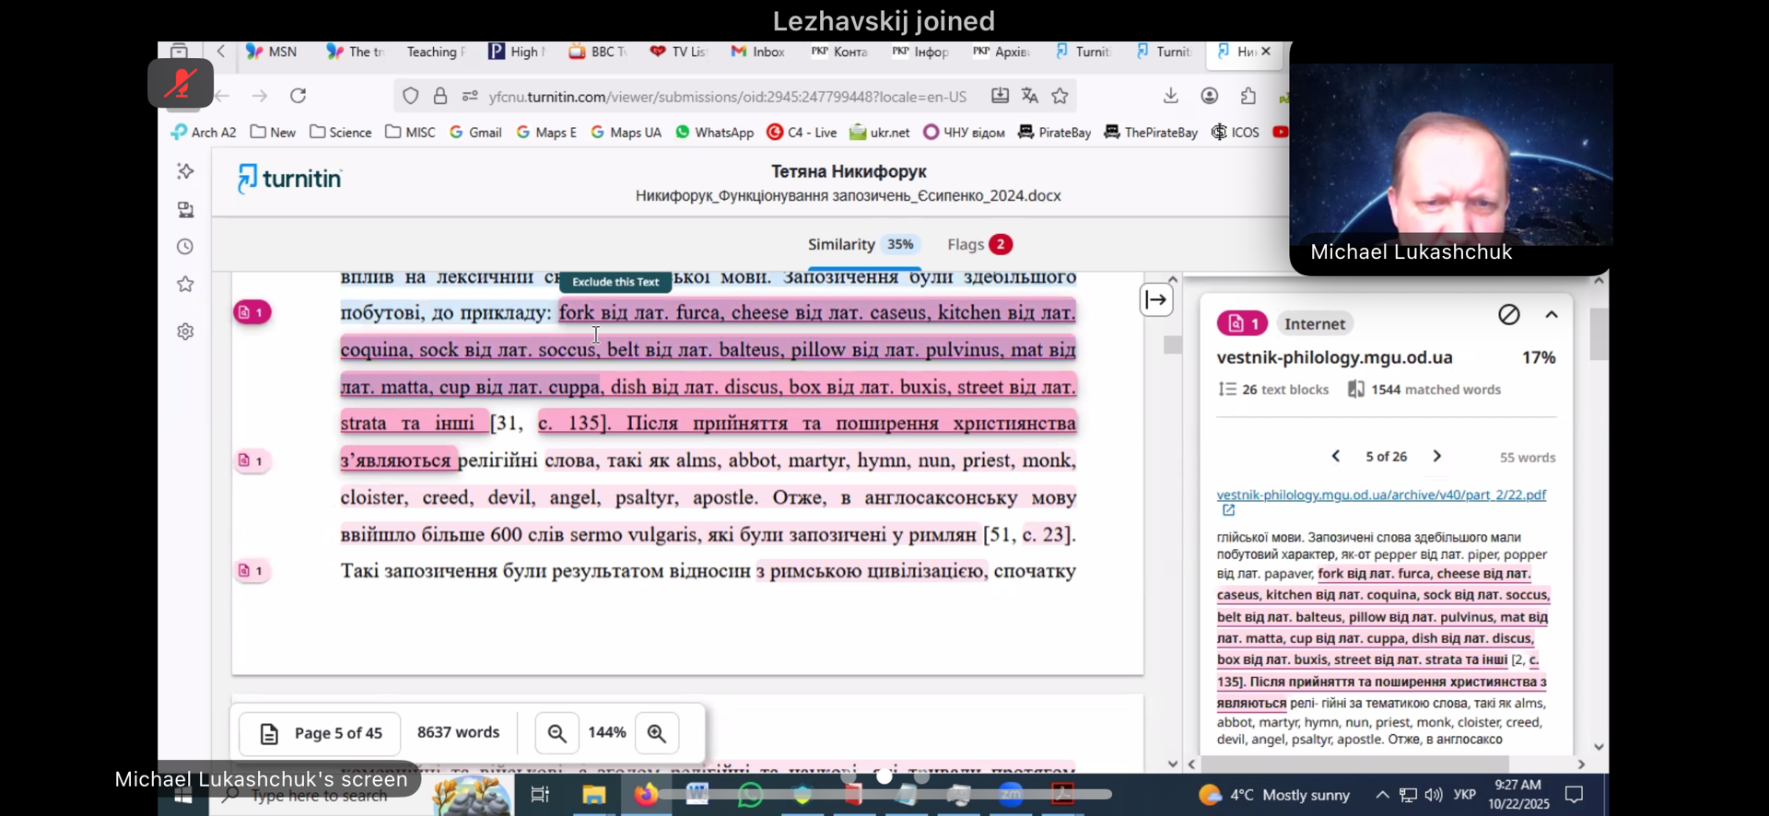The image size is (1769, 816).
Task: Click the document vertical scrollbar thumb
Action: tap(1172, 344)
